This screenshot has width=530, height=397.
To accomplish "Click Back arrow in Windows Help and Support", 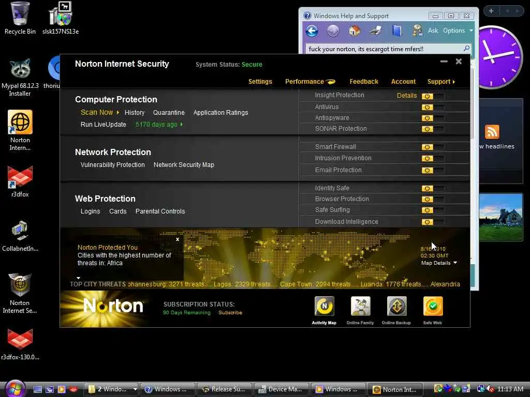I will pos(312,31).
